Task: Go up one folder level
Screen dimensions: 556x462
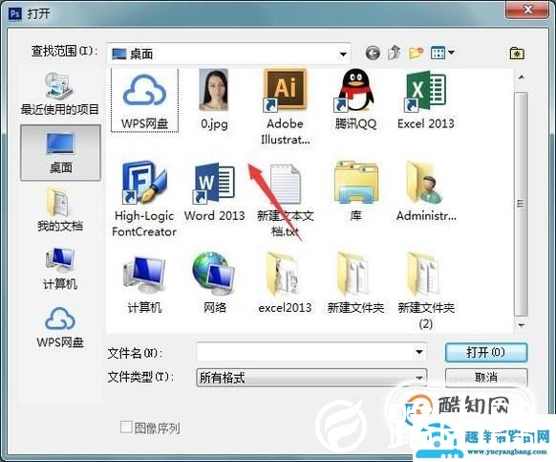Action: pyautogui.click(x=395, y=54)
